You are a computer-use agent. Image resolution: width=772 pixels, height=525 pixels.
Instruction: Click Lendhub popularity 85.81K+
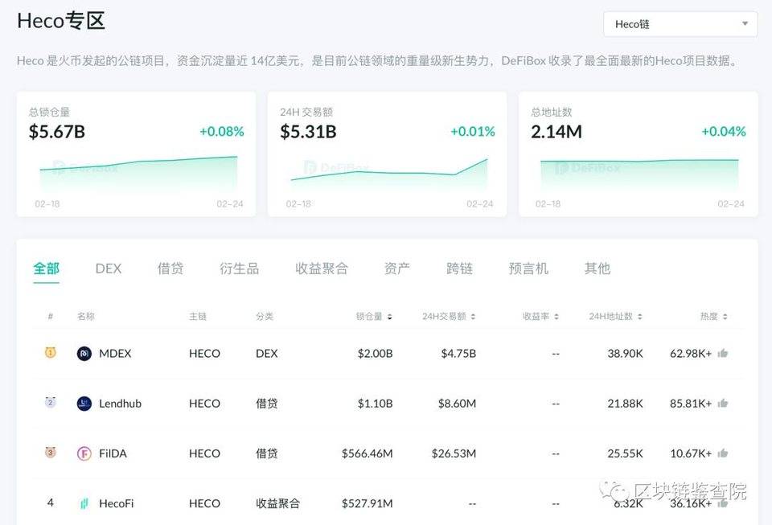(x=691, y=404)
